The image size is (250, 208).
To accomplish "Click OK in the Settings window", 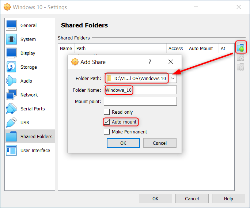I will coord(155,198).
